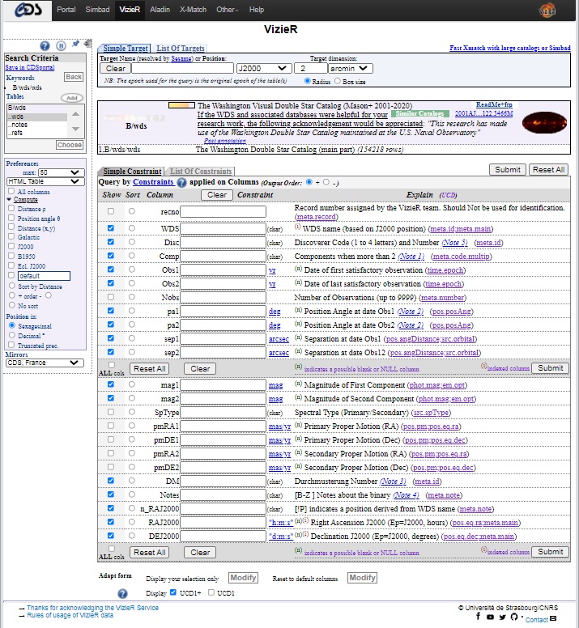Viewport: 579px width, 628px height.
Task: Tick the All columns checkbox in Preferences
Action: tap(11, 192)
